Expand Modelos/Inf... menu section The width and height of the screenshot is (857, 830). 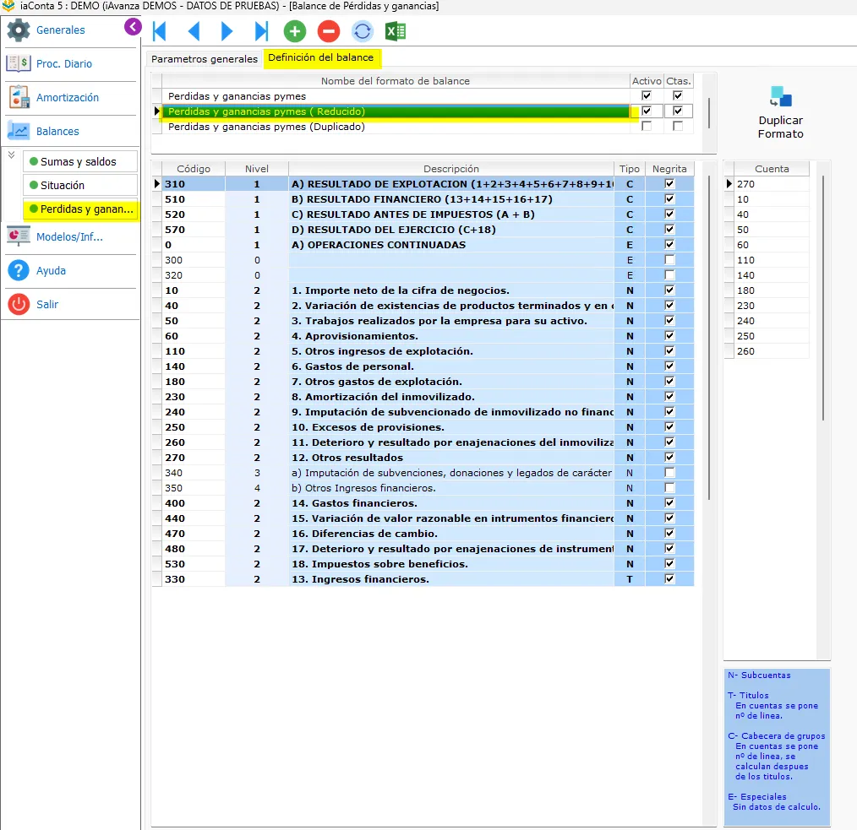pos(70,237)
